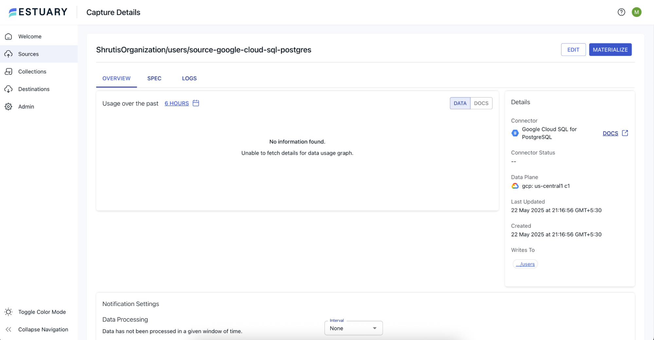Screen dimensions: 654x340
Task: Click the Last Updated timestamp value
Action: click(x=556, y=210)
